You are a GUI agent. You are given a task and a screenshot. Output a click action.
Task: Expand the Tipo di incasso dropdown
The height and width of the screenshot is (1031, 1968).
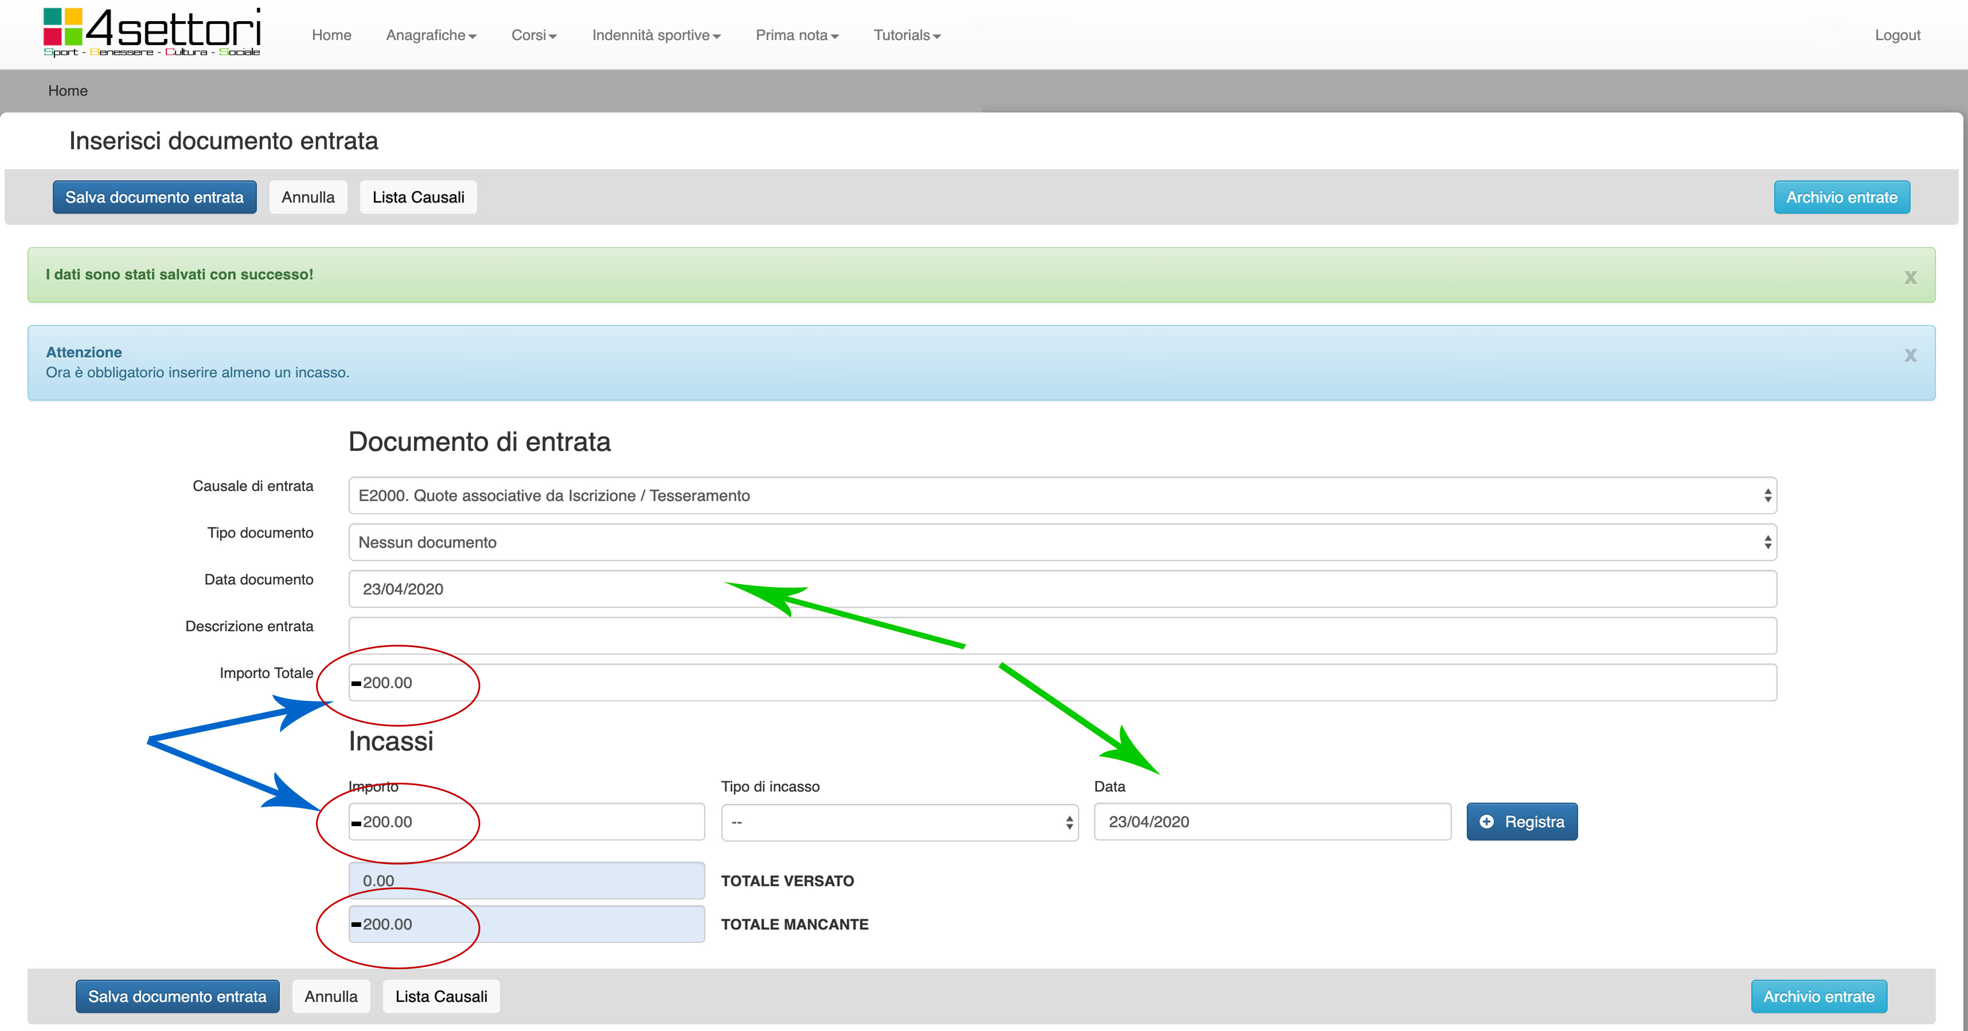click(x=899, y=823)
